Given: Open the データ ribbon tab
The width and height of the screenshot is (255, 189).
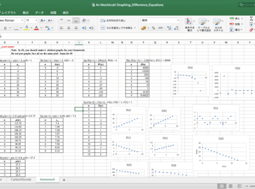Looking at the screenshot, I should coord(39,13).
